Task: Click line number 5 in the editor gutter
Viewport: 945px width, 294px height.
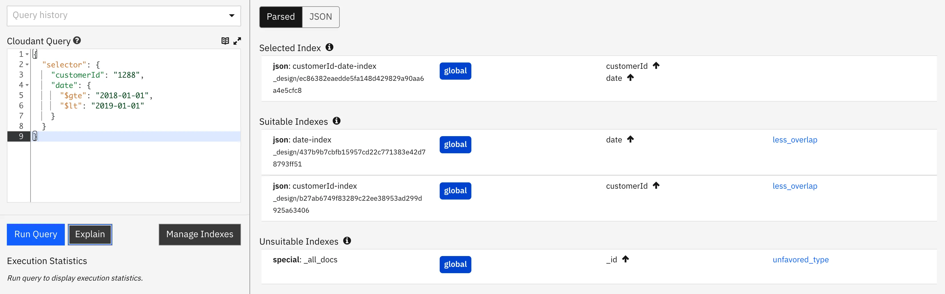Action: pyautogui.click(x=21, y=95)
